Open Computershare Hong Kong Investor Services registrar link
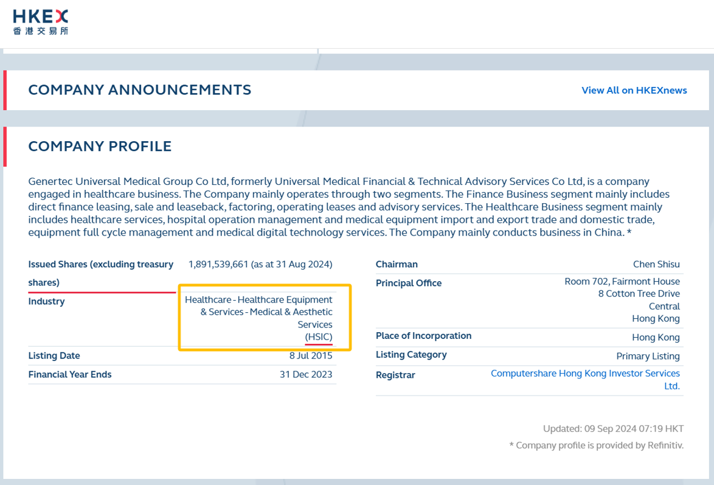Image resolution: width=714 pixels, height=485 pixels. point(585,379)
